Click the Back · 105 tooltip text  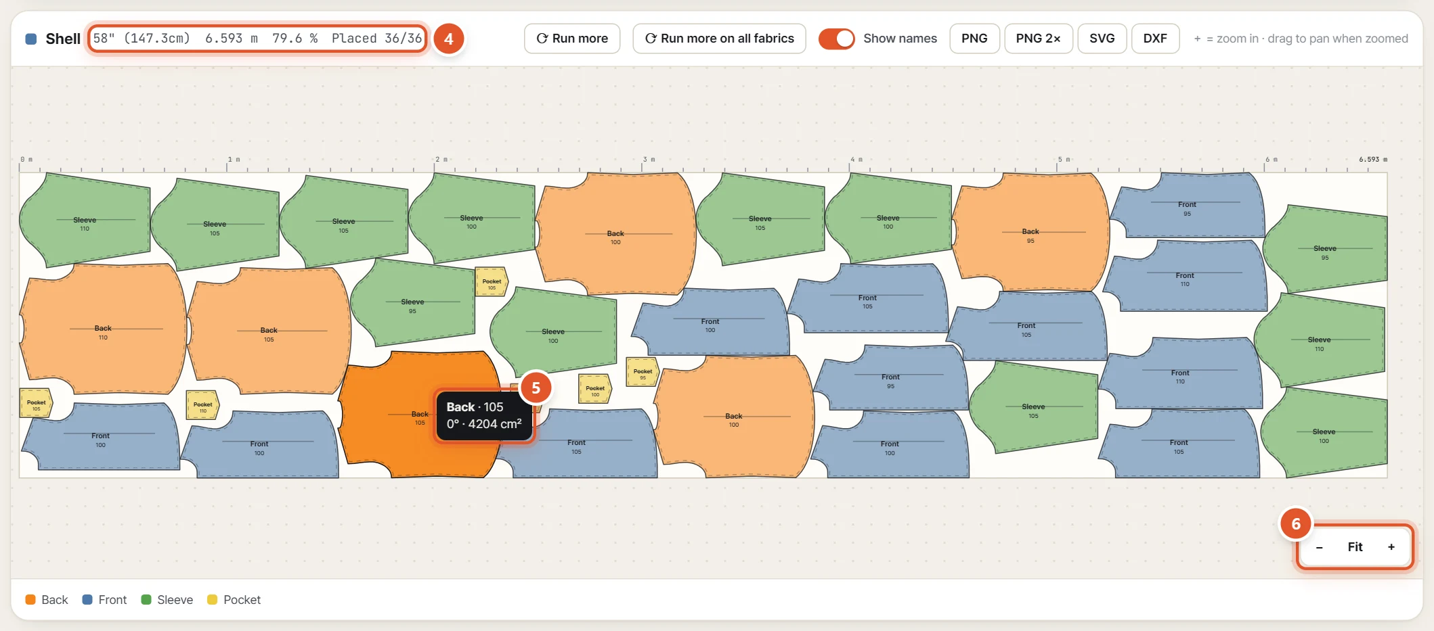(x=475, y=407)
